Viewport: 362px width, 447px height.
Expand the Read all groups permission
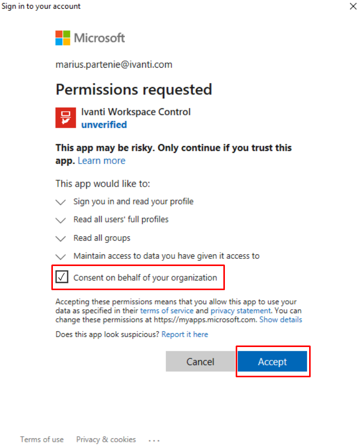point(61,238)
